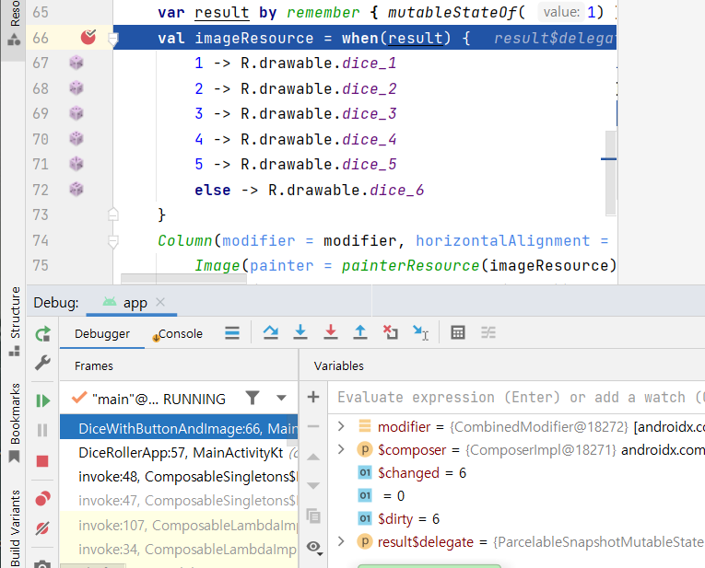Select DiceRollerApp:57 frame
The height and width of the screenshot is (568, 705).
point(179,453)
